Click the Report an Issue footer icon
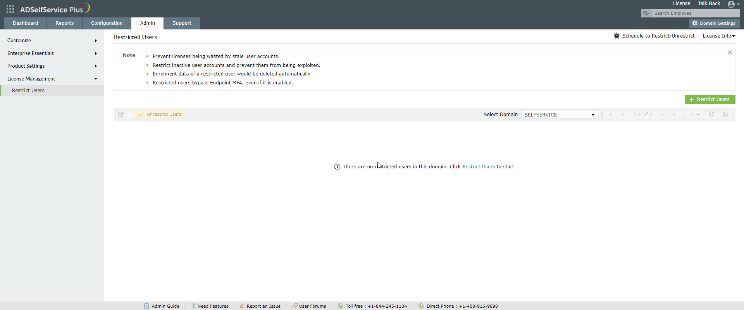744x310 pixels. tap(242, 306)
